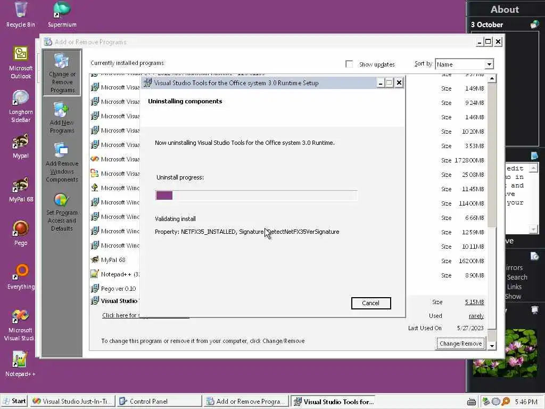The width and height of the screenshot is (545, 409).
Task: Switch to Add or Remove Programs taskbar button
Action: coord(246,402)
